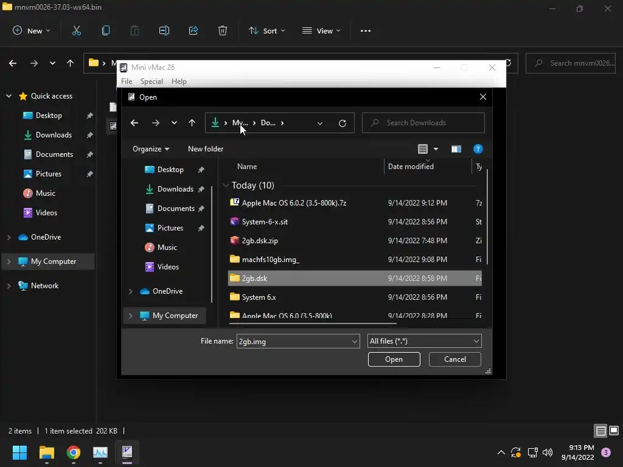Image resolution: width=623 pixels, height=467 pixels.
Task: Expand OneDrive in the Open dialog sidebar
Action: click(130, 291)
